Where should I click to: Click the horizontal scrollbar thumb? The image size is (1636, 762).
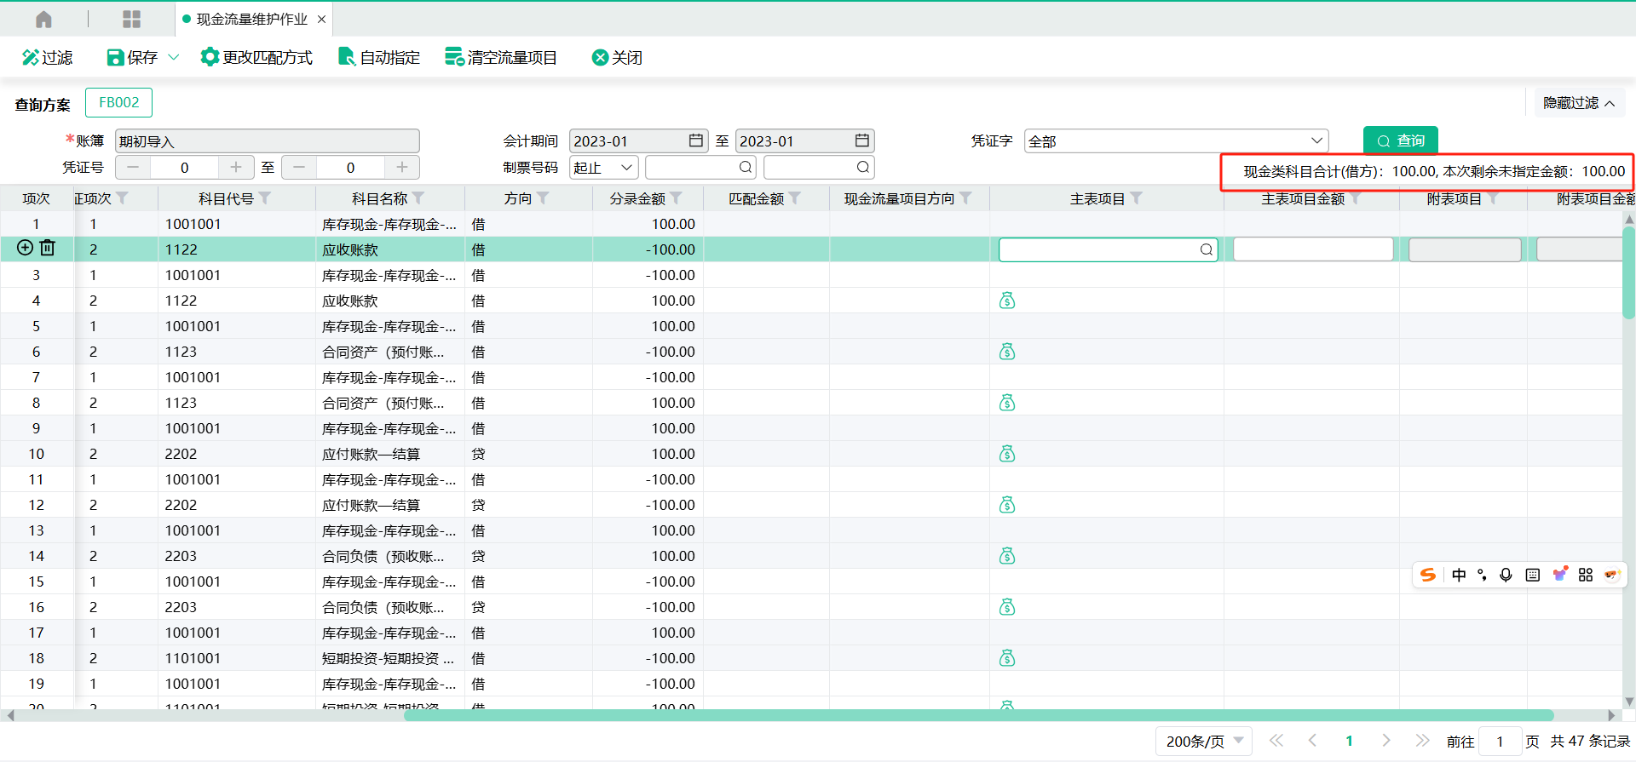[978, 715]
